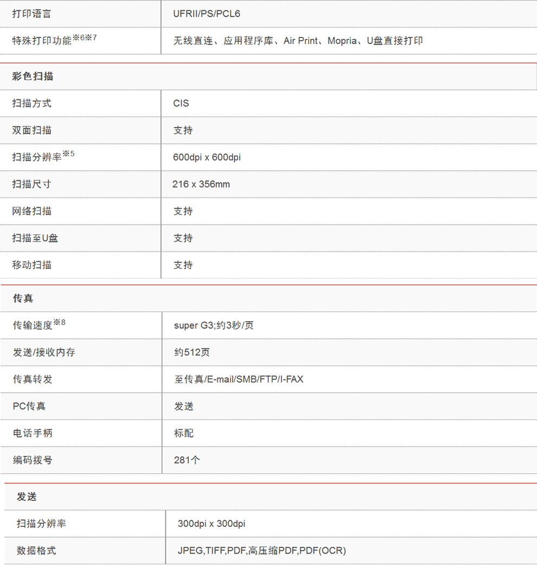Select 支持 in the 双面扫描 row
This screenshot has width=537, height=573.
pyautogui.click(x=183, y=130)
